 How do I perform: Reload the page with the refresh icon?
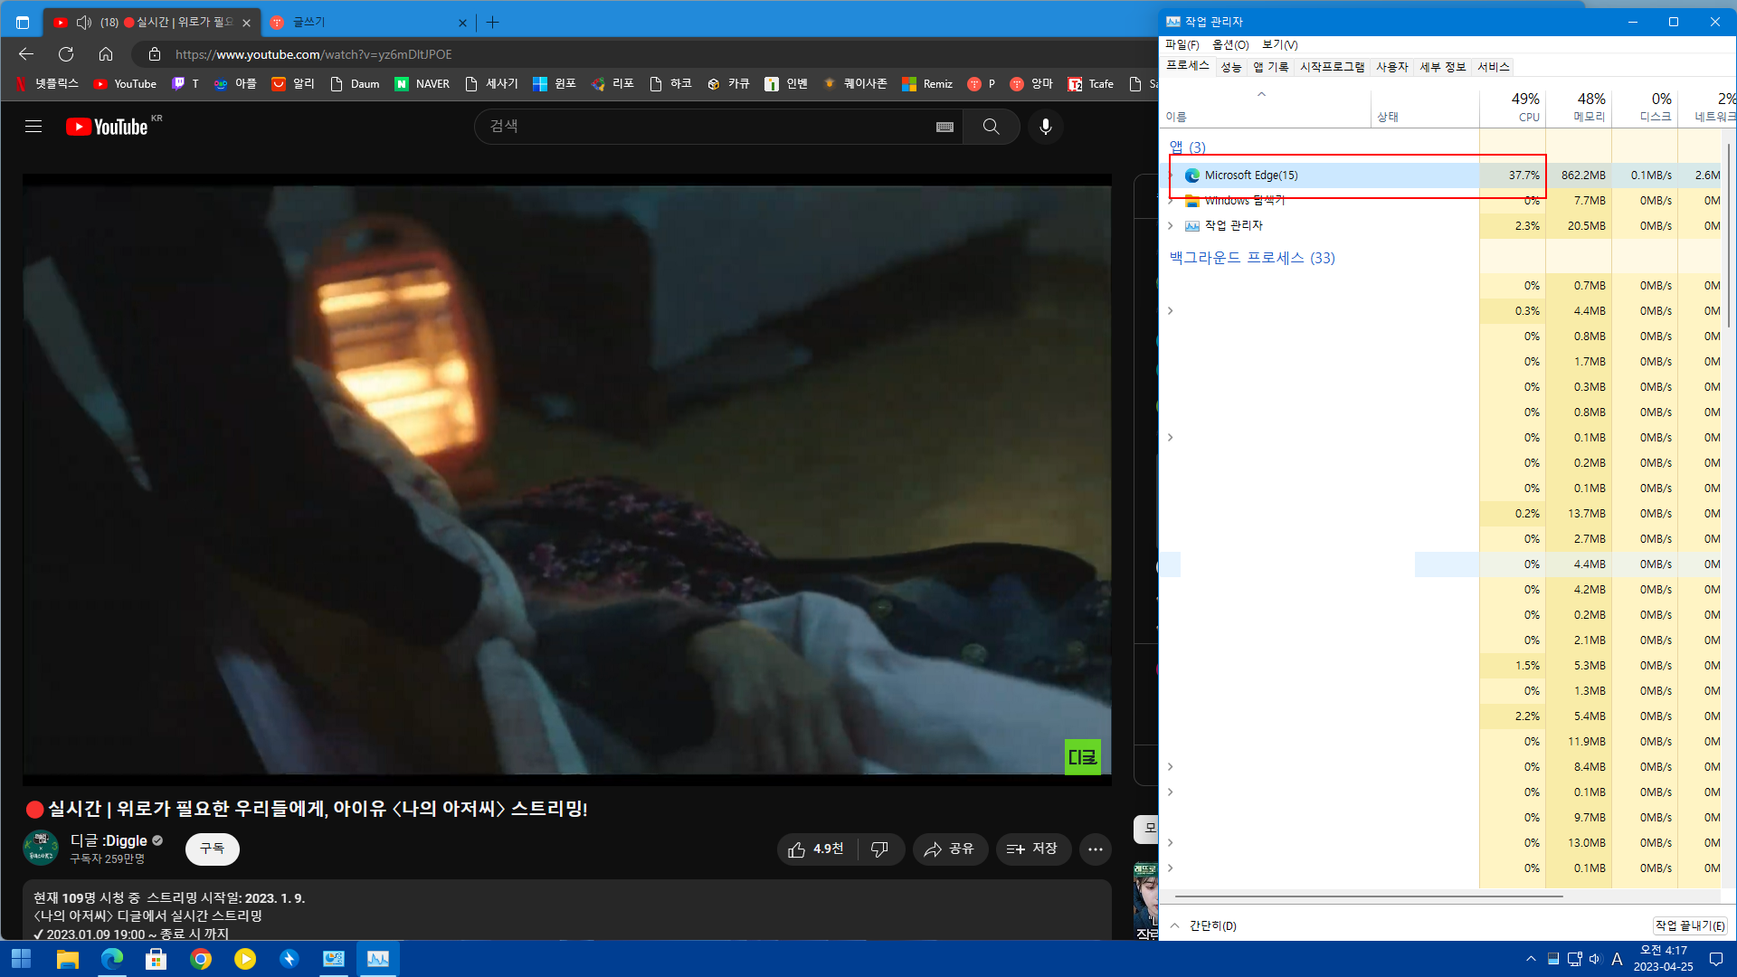tap(66, 54)
